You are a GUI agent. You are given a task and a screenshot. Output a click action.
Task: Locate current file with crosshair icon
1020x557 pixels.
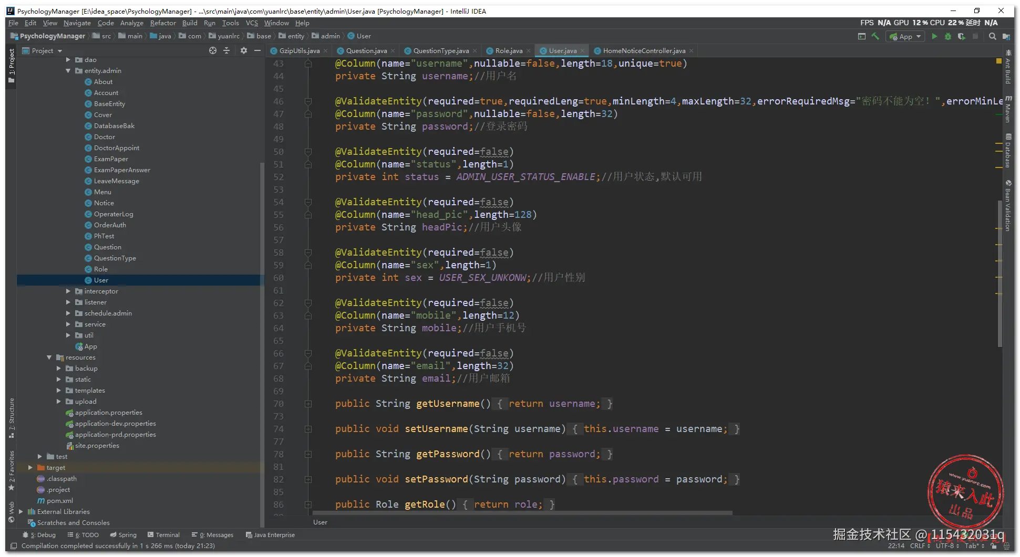tap(213, 50)
